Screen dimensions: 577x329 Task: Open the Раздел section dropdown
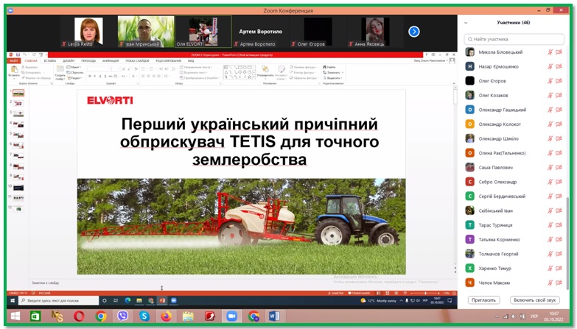(74, 78)
